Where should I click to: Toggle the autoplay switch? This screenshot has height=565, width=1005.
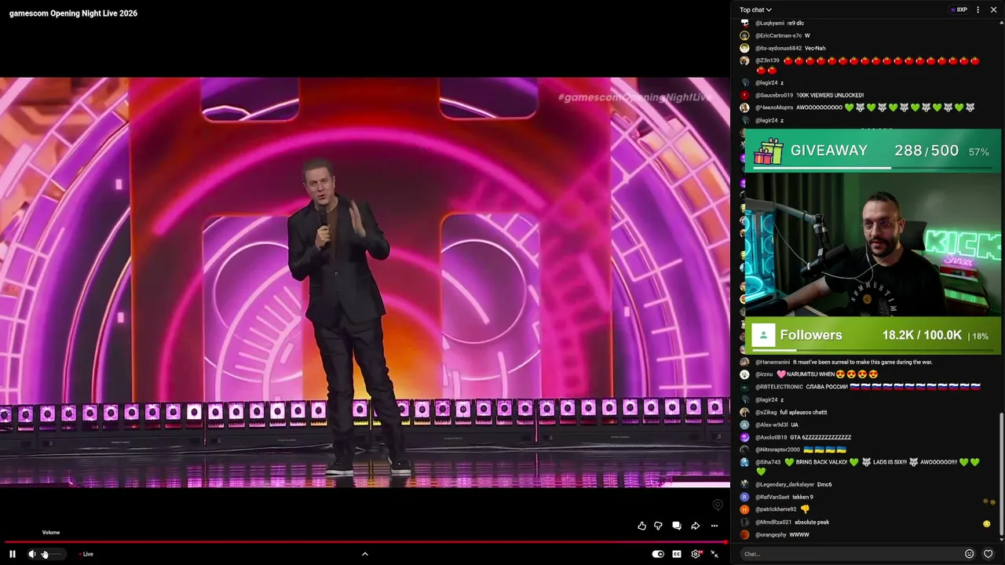tap(658, 554)
